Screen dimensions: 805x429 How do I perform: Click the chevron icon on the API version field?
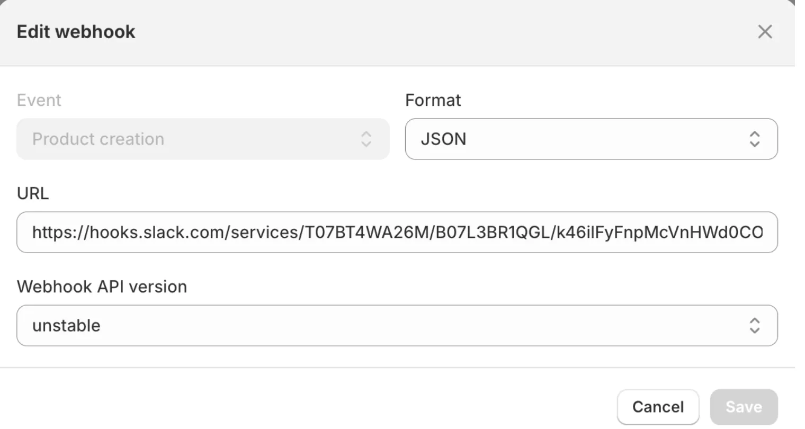click(756, 325)
